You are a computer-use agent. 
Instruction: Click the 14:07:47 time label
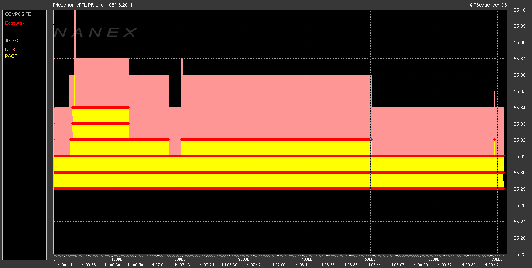click(253, 265)
